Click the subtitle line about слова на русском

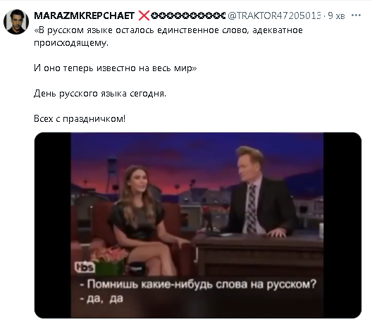pyautogui.click(x=198, y=284)
